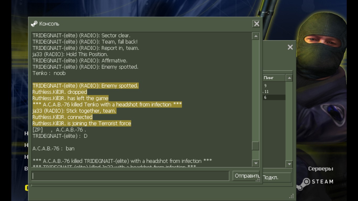358x201 pixels.
Task: Click the Подкл. connect button
Action: 276,177
